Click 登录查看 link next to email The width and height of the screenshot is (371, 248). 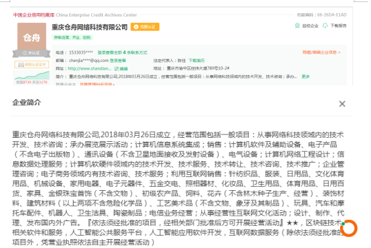[x=118, y=61]
